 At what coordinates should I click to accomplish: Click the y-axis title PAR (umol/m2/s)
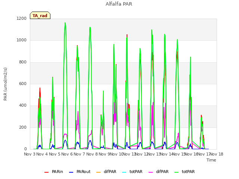(x=5, y=84)
